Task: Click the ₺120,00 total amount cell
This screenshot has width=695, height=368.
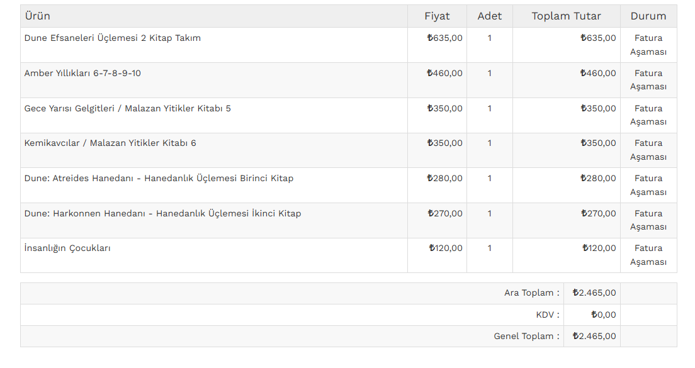Action: pos(599,248)
